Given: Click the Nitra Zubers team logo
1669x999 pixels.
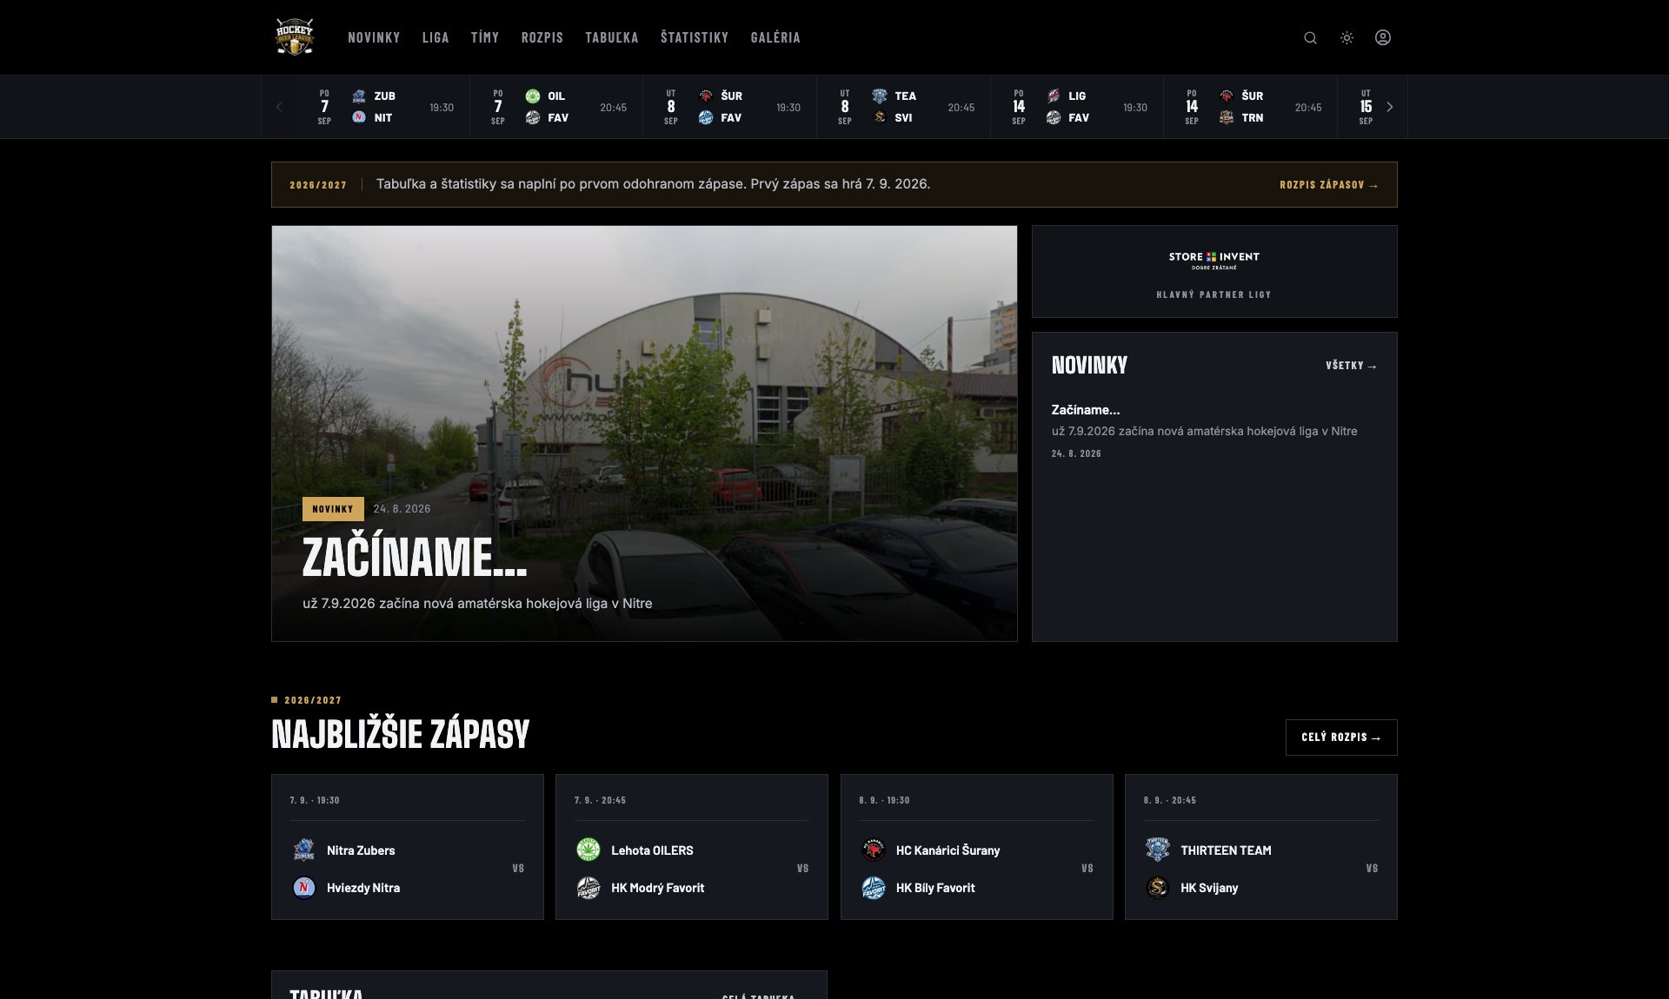Looking at the screenshot, I should click(303, 850).
